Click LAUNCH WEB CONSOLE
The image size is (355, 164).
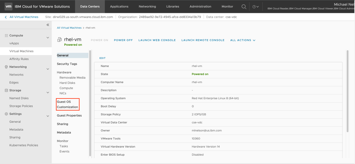pos(157,40)
